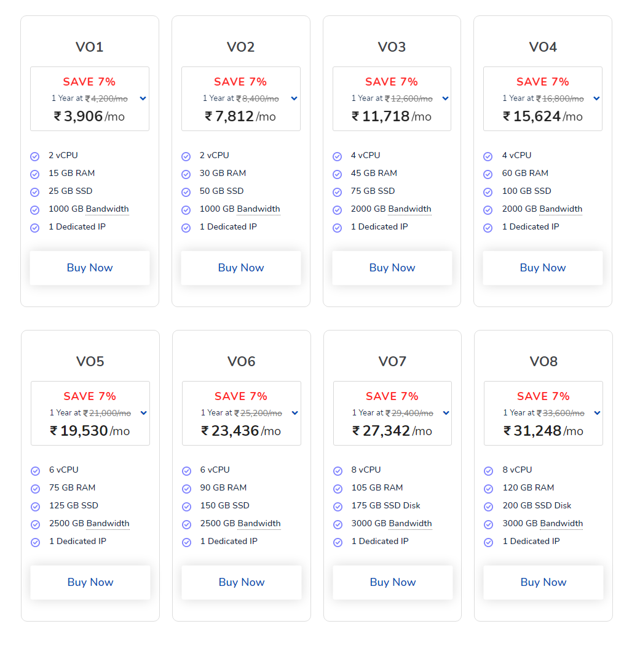Click the checkmark icon next to 120 GB RAM
Screen dimensions: 640x645
(488, 489)
